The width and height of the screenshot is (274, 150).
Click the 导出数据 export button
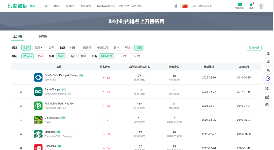tap(254, 47)
